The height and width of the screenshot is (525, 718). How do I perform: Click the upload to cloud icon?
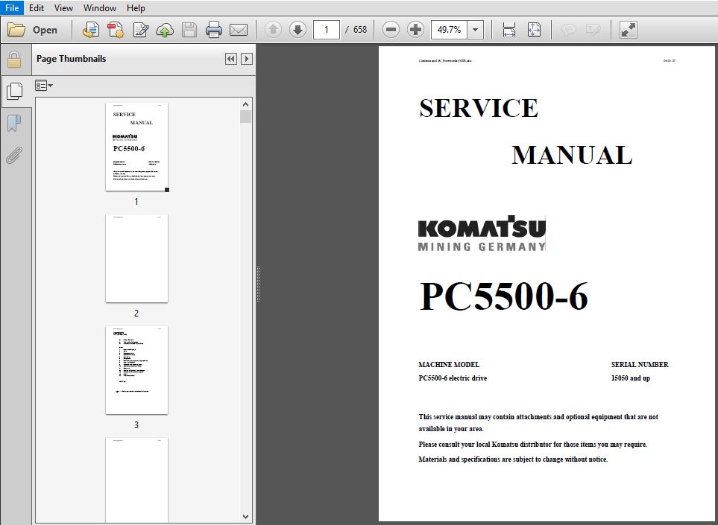165,30
